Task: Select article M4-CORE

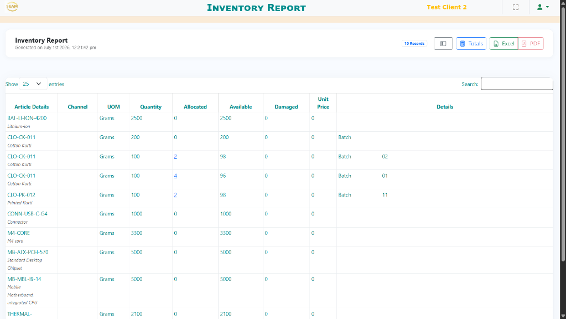Action: pos(18,233)
